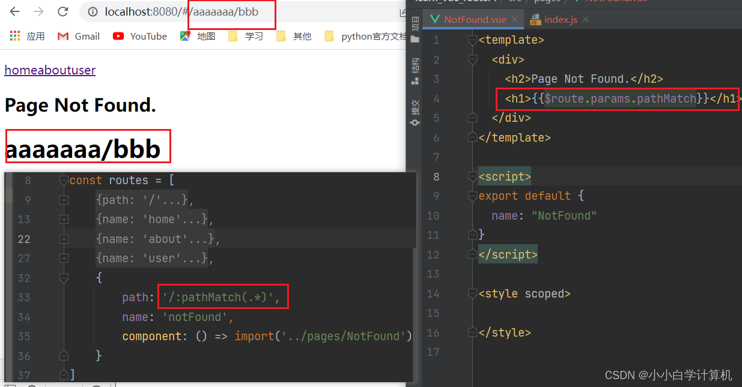Focus the address bar showing localhost:8080

coord(240,11)
